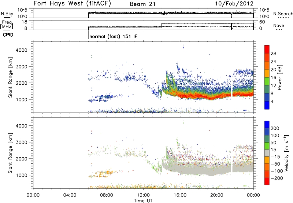Viewport: 293px width, 203px height.
Task: Click the '4' label on Power color bar
Action: coord(272,101)
